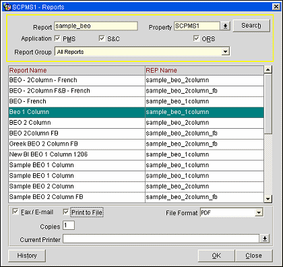Select the BEO 2 Column report row
Viewport: 283px width, 267px height.
pos(136,123)
